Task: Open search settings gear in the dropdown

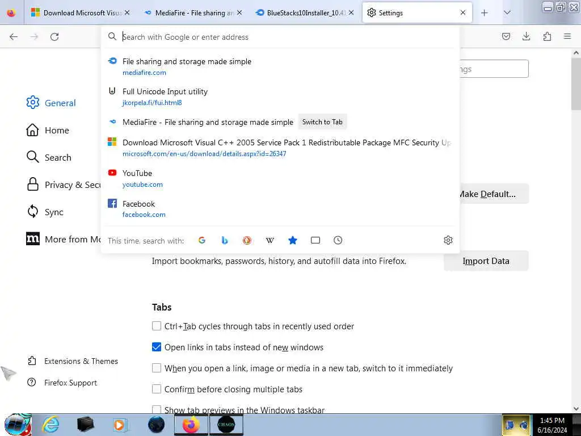Action: click(448, 240)
